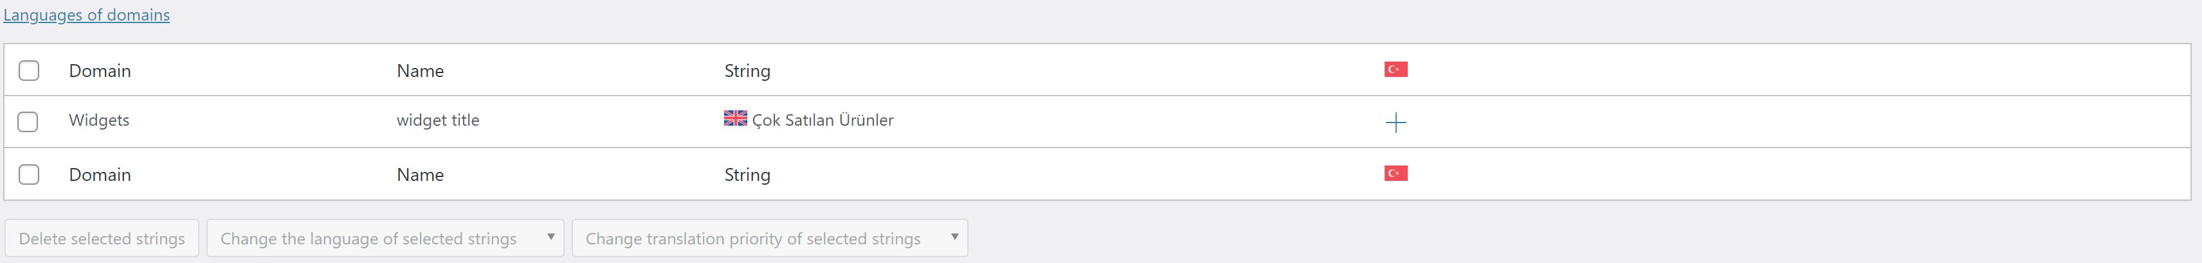
Task: Open the Change the language of selected strings dropdown
Action: coord(385,238)
